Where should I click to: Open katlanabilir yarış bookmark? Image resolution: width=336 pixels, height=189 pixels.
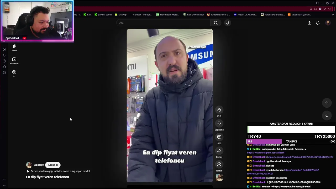(300, 15)
